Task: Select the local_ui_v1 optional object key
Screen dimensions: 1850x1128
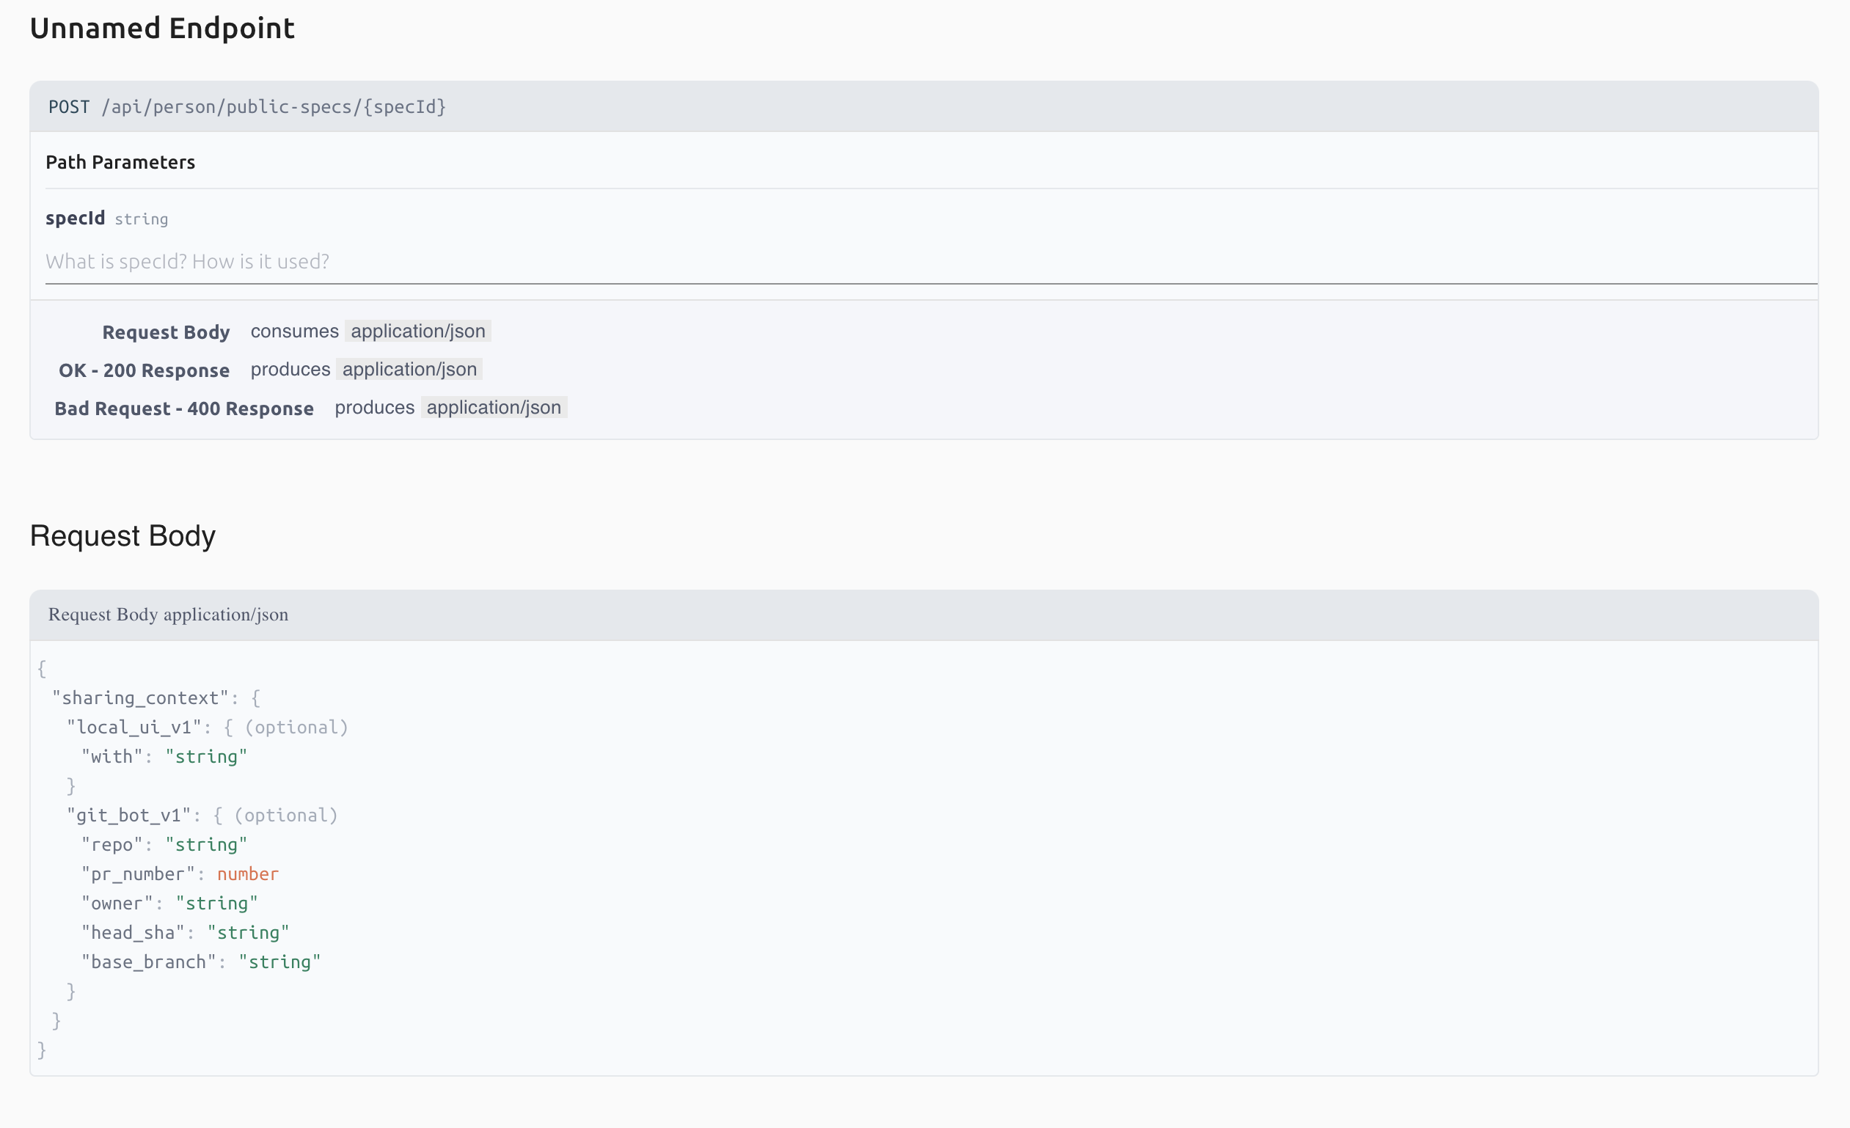Action: tap(135, 727)
